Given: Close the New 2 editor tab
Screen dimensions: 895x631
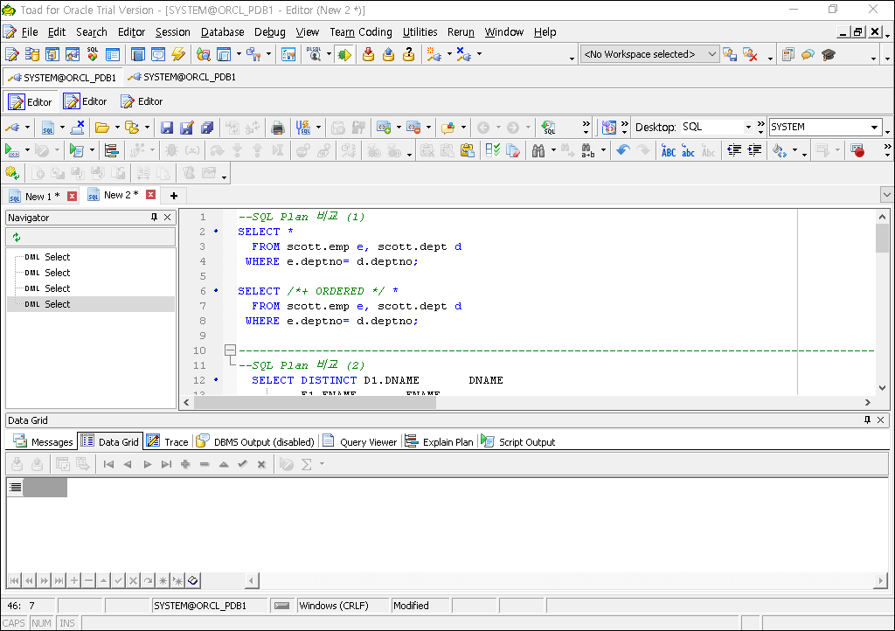Looking at the screenshot, I should coord(150,195).
